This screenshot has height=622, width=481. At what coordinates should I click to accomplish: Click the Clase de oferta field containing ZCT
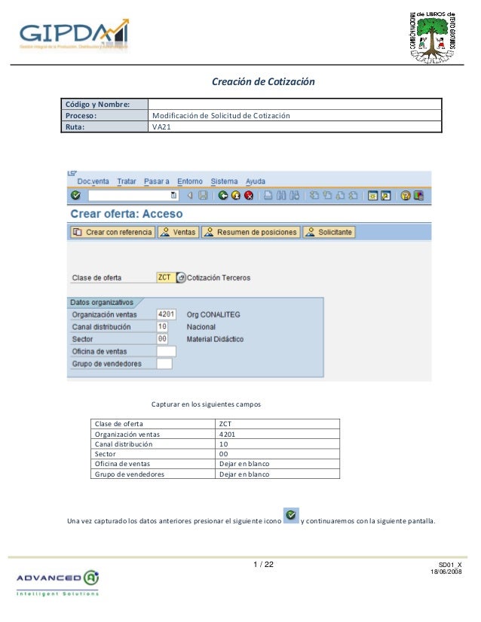pos(166,278)
